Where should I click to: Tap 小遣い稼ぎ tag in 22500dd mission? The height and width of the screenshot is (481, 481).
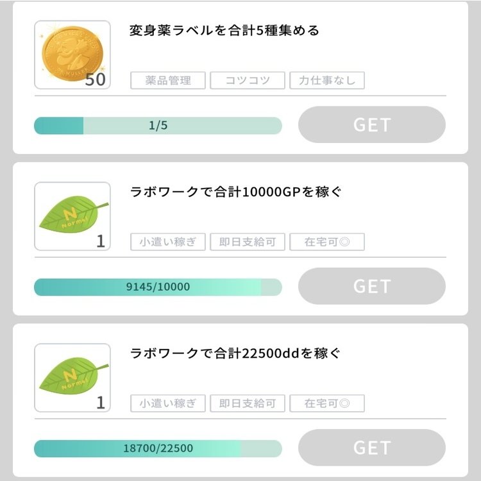pos(169,404)
